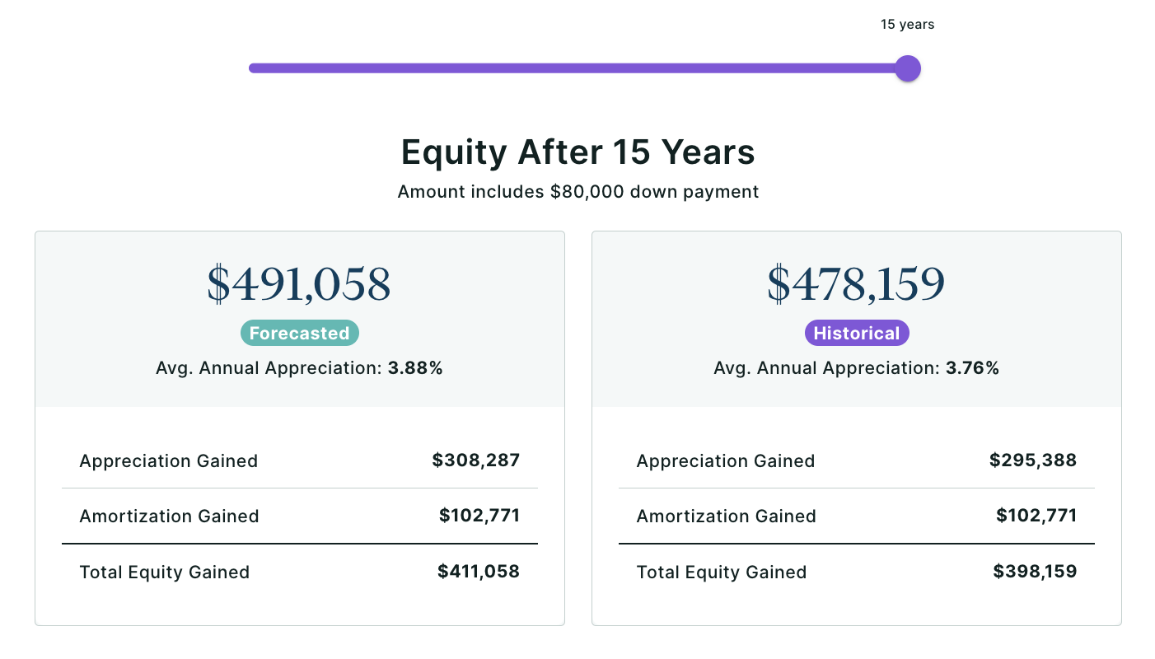Click the "15 years" label above the slider
This screenshot has height=659, width=1155.
(907, 25)
